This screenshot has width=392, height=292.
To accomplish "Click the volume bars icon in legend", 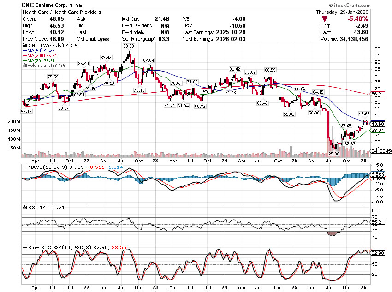I will click(x=24, y=66).
